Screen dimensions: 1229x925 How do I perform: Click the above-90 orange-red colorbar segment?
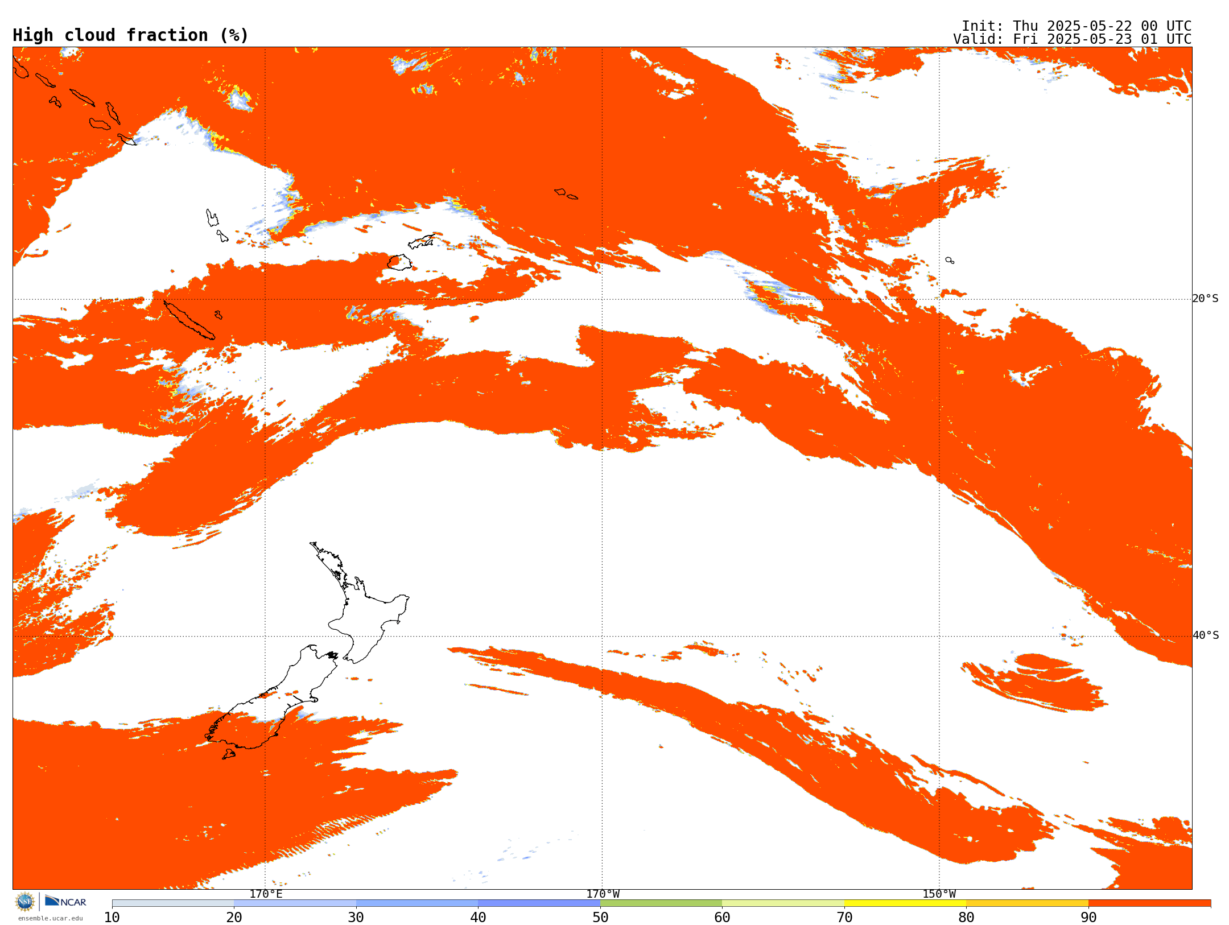[1149, 903]
